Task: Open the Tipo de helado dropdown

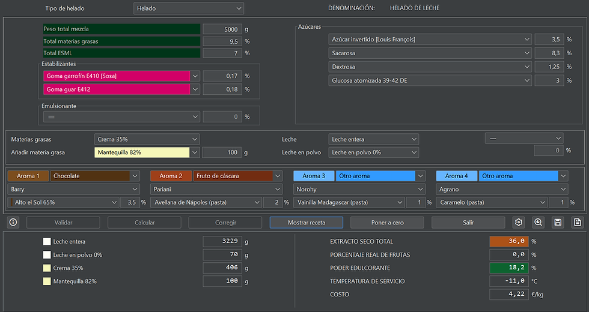Action: coord(189,8)
